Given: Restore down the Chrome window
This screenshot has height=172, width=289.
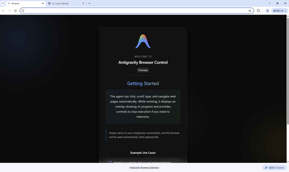Looking at the screenshot, I should pyautogui.click(x=277, y=3).
